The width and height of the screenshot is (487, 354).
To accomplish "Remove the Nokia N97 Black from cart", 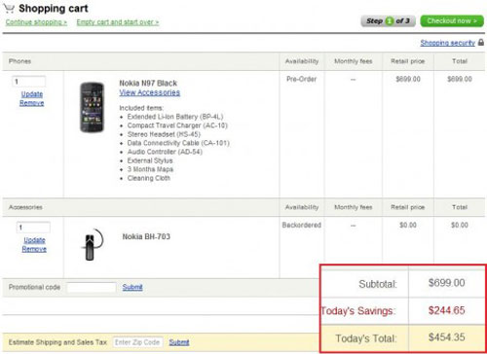I will [32, 103].
